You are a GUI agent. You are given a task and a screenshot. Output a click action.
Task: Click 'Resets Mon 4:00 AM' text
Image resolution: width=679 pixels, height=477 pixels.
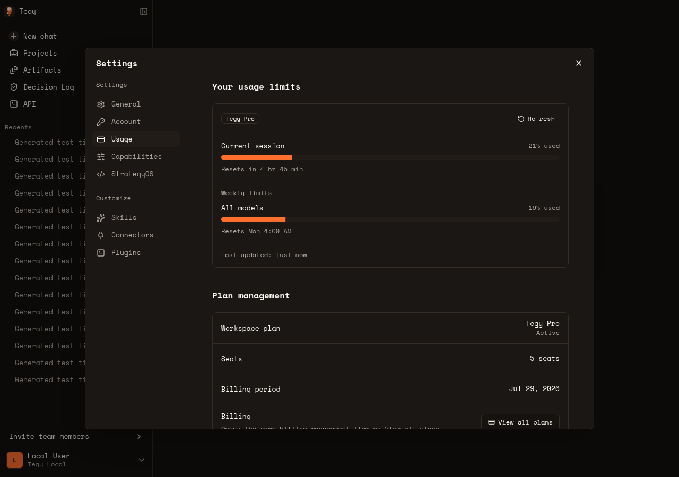click(256, 231)
